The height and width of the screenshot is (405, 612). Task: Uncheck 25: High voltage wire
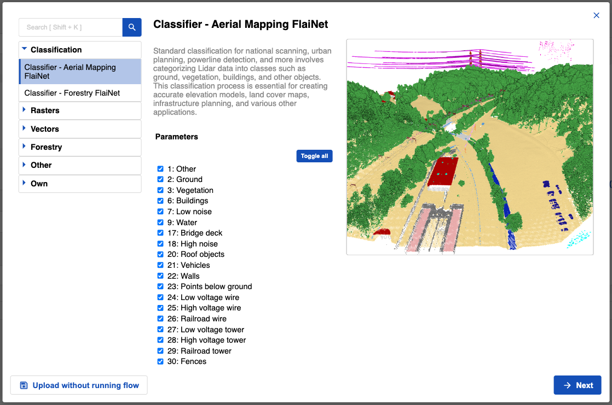(160, 308)
